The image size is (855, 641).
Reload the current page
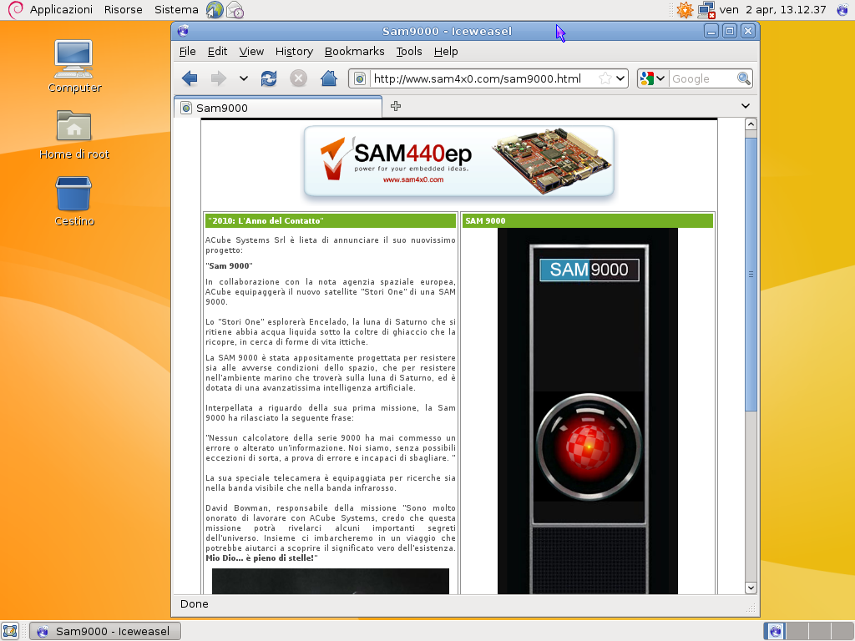[x=269, y=78]
